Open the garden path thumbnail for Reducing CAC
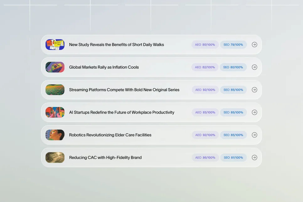 (x=55, y=157)
